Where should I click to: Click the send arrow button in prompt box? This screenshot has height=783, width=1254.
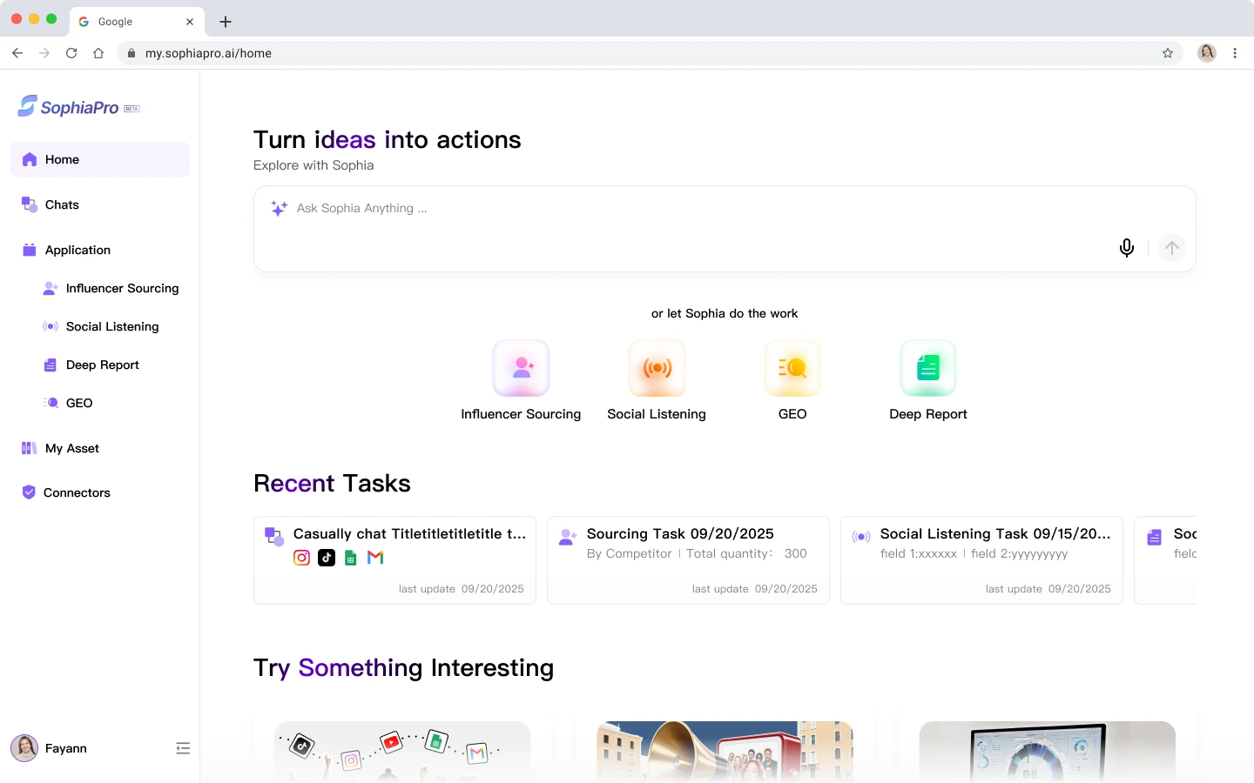[1172, 248]
